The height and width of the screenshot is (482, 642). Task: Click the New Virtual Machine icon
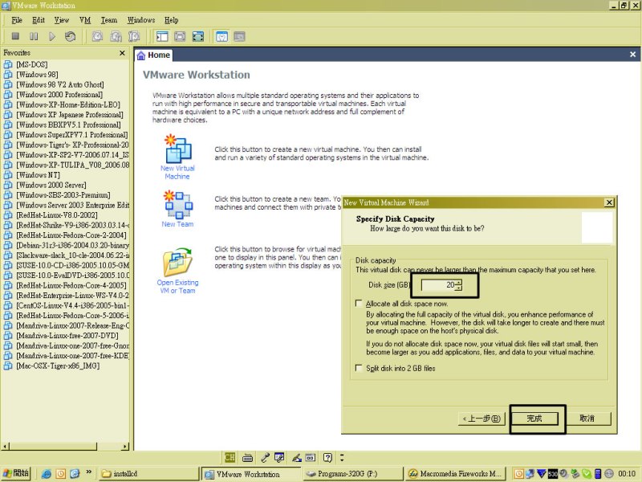point(177,149)
